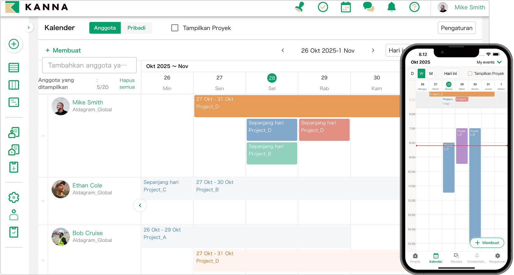Open the notifications bell icon
514x275 pixels.
[392, 7]
